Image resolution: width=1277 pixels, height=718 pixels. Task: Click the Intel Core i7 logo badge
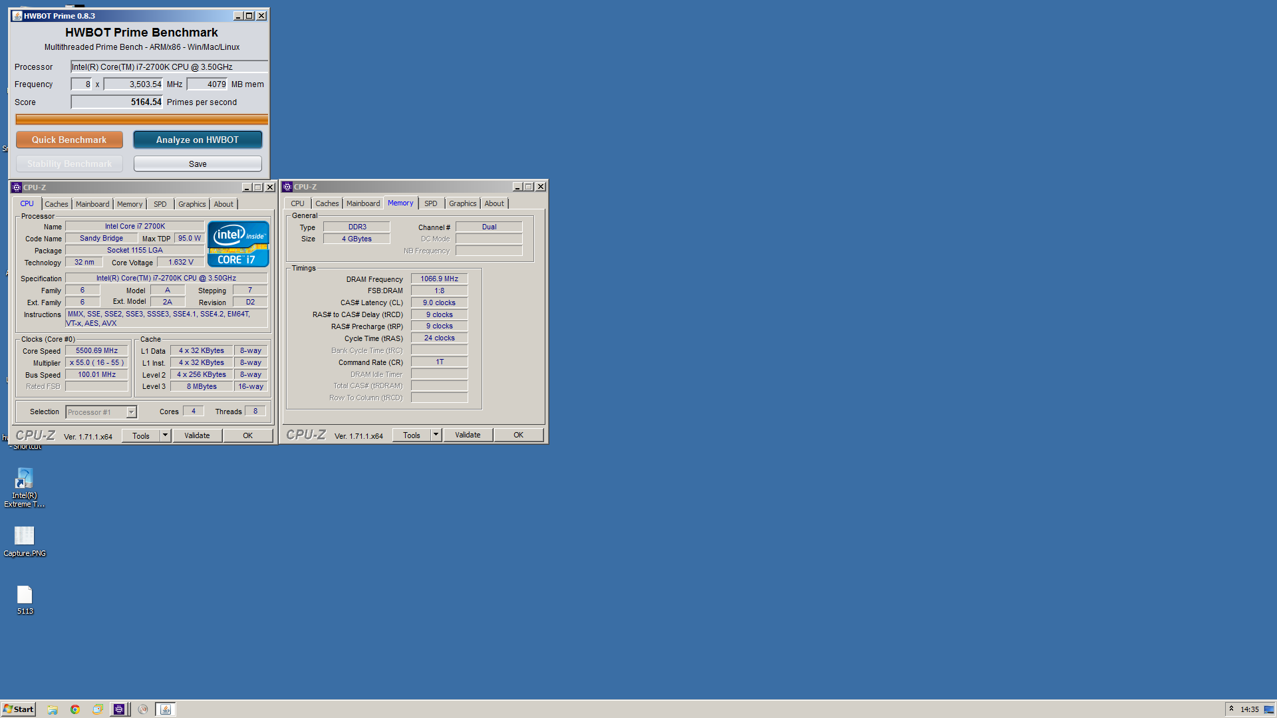(x=238, y=244)
